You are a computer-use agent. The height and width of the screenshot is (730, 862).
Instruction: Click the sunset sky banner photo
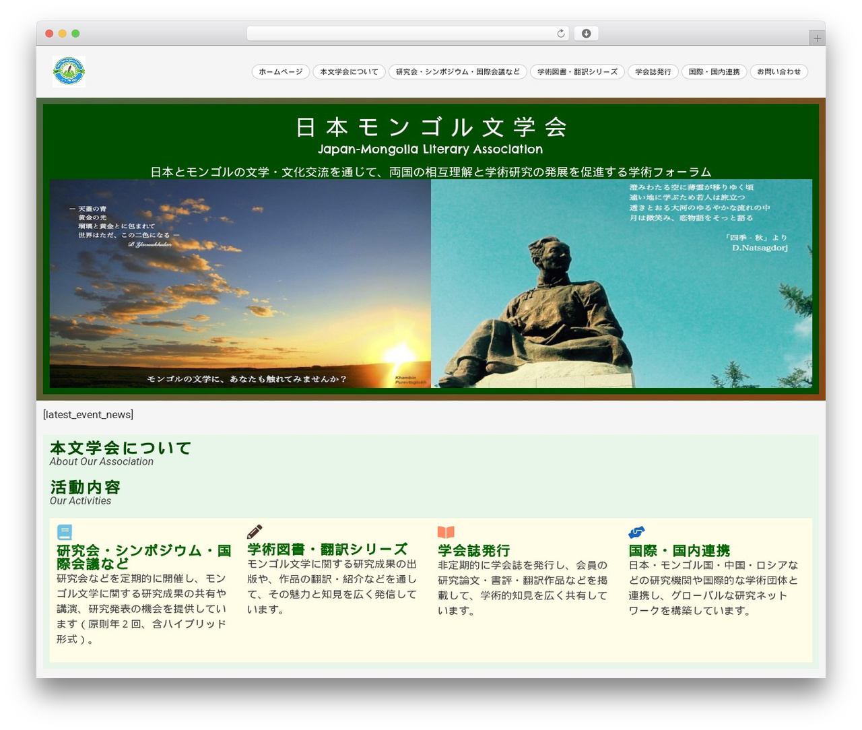(x=240, y=284)
